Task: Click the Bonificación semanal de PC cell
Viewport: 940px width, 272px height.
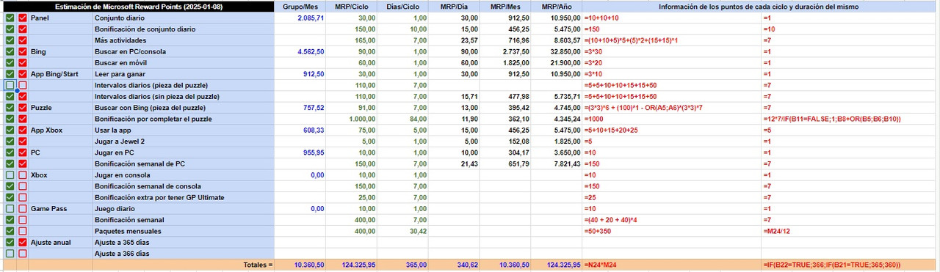Action: point(184,163)
